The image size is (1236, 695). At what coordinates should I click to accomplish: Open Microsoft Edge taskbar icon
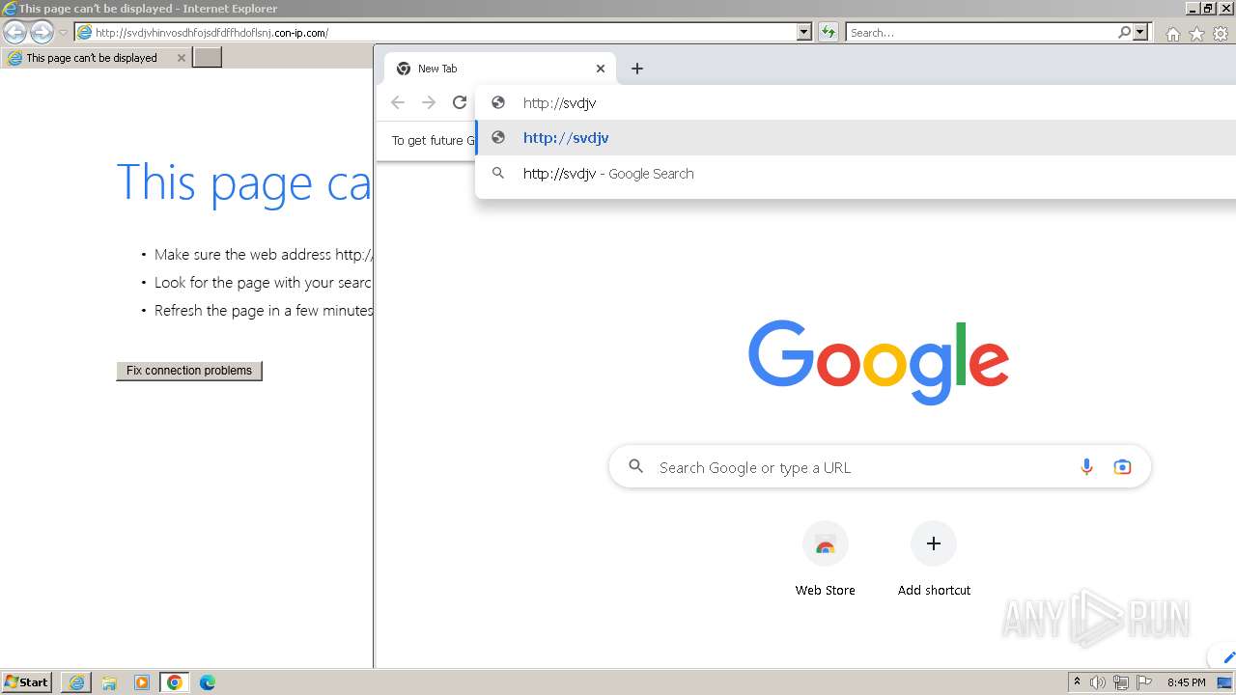click(x=208, y=682)
